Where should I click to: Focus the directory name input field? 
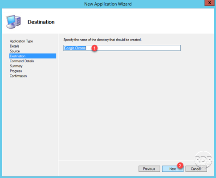122,48
